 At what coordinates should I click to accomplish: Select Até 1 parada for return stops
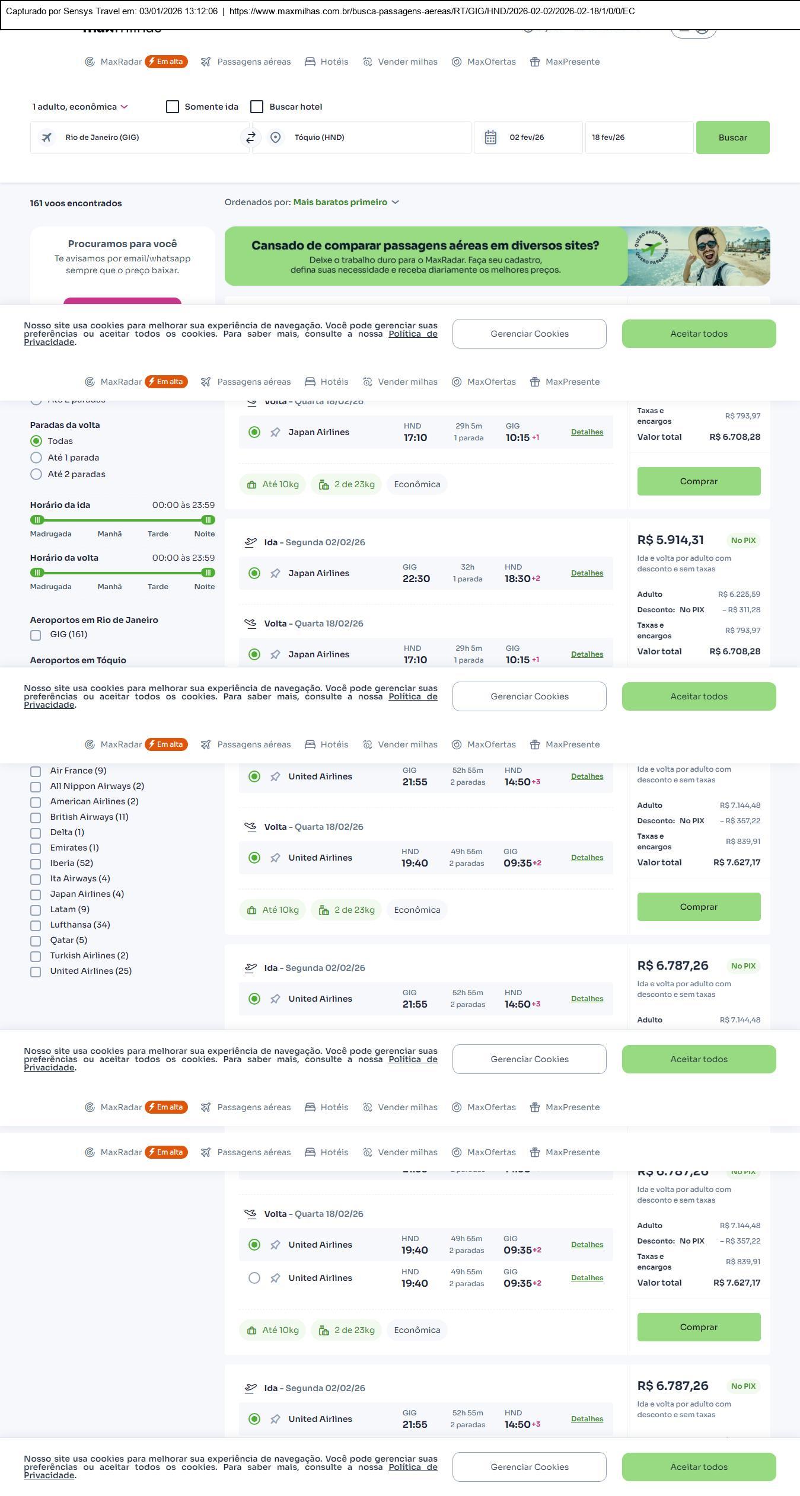36,458
